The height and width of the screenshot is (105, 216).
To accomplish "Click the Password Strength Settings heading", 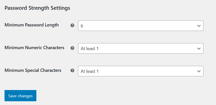I will coord(37,8).
